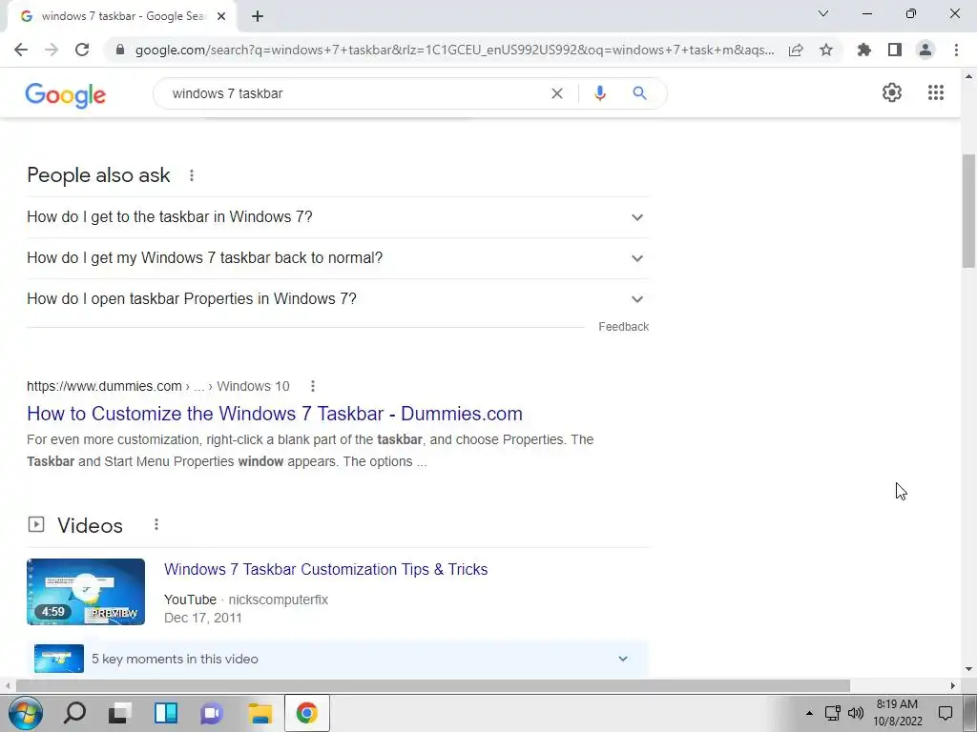Click the Feedback link
Viewport: 977px width, 732px height.
pos(623,327)
